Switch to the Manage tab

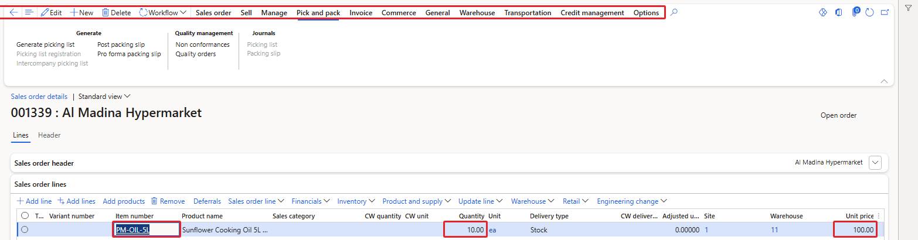tap(274, 13)
